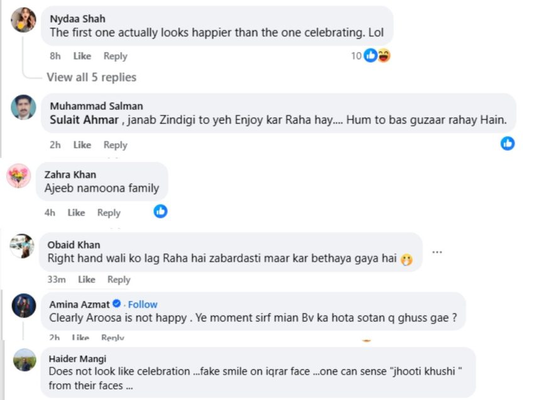The image size is (534, 400).
Task: Open the three-dot options icon near Obaid Khan's comment
Action: click(437, 251)
